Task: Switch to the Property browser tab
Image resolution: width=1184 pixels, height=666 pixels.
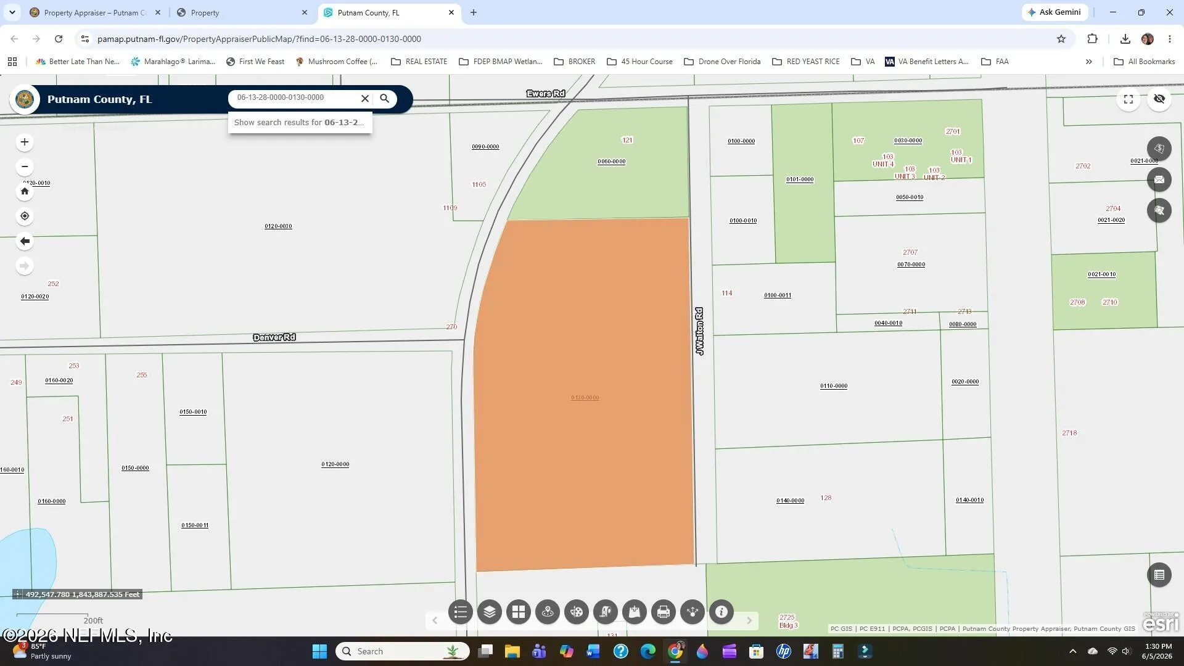Action: point(242,12)
